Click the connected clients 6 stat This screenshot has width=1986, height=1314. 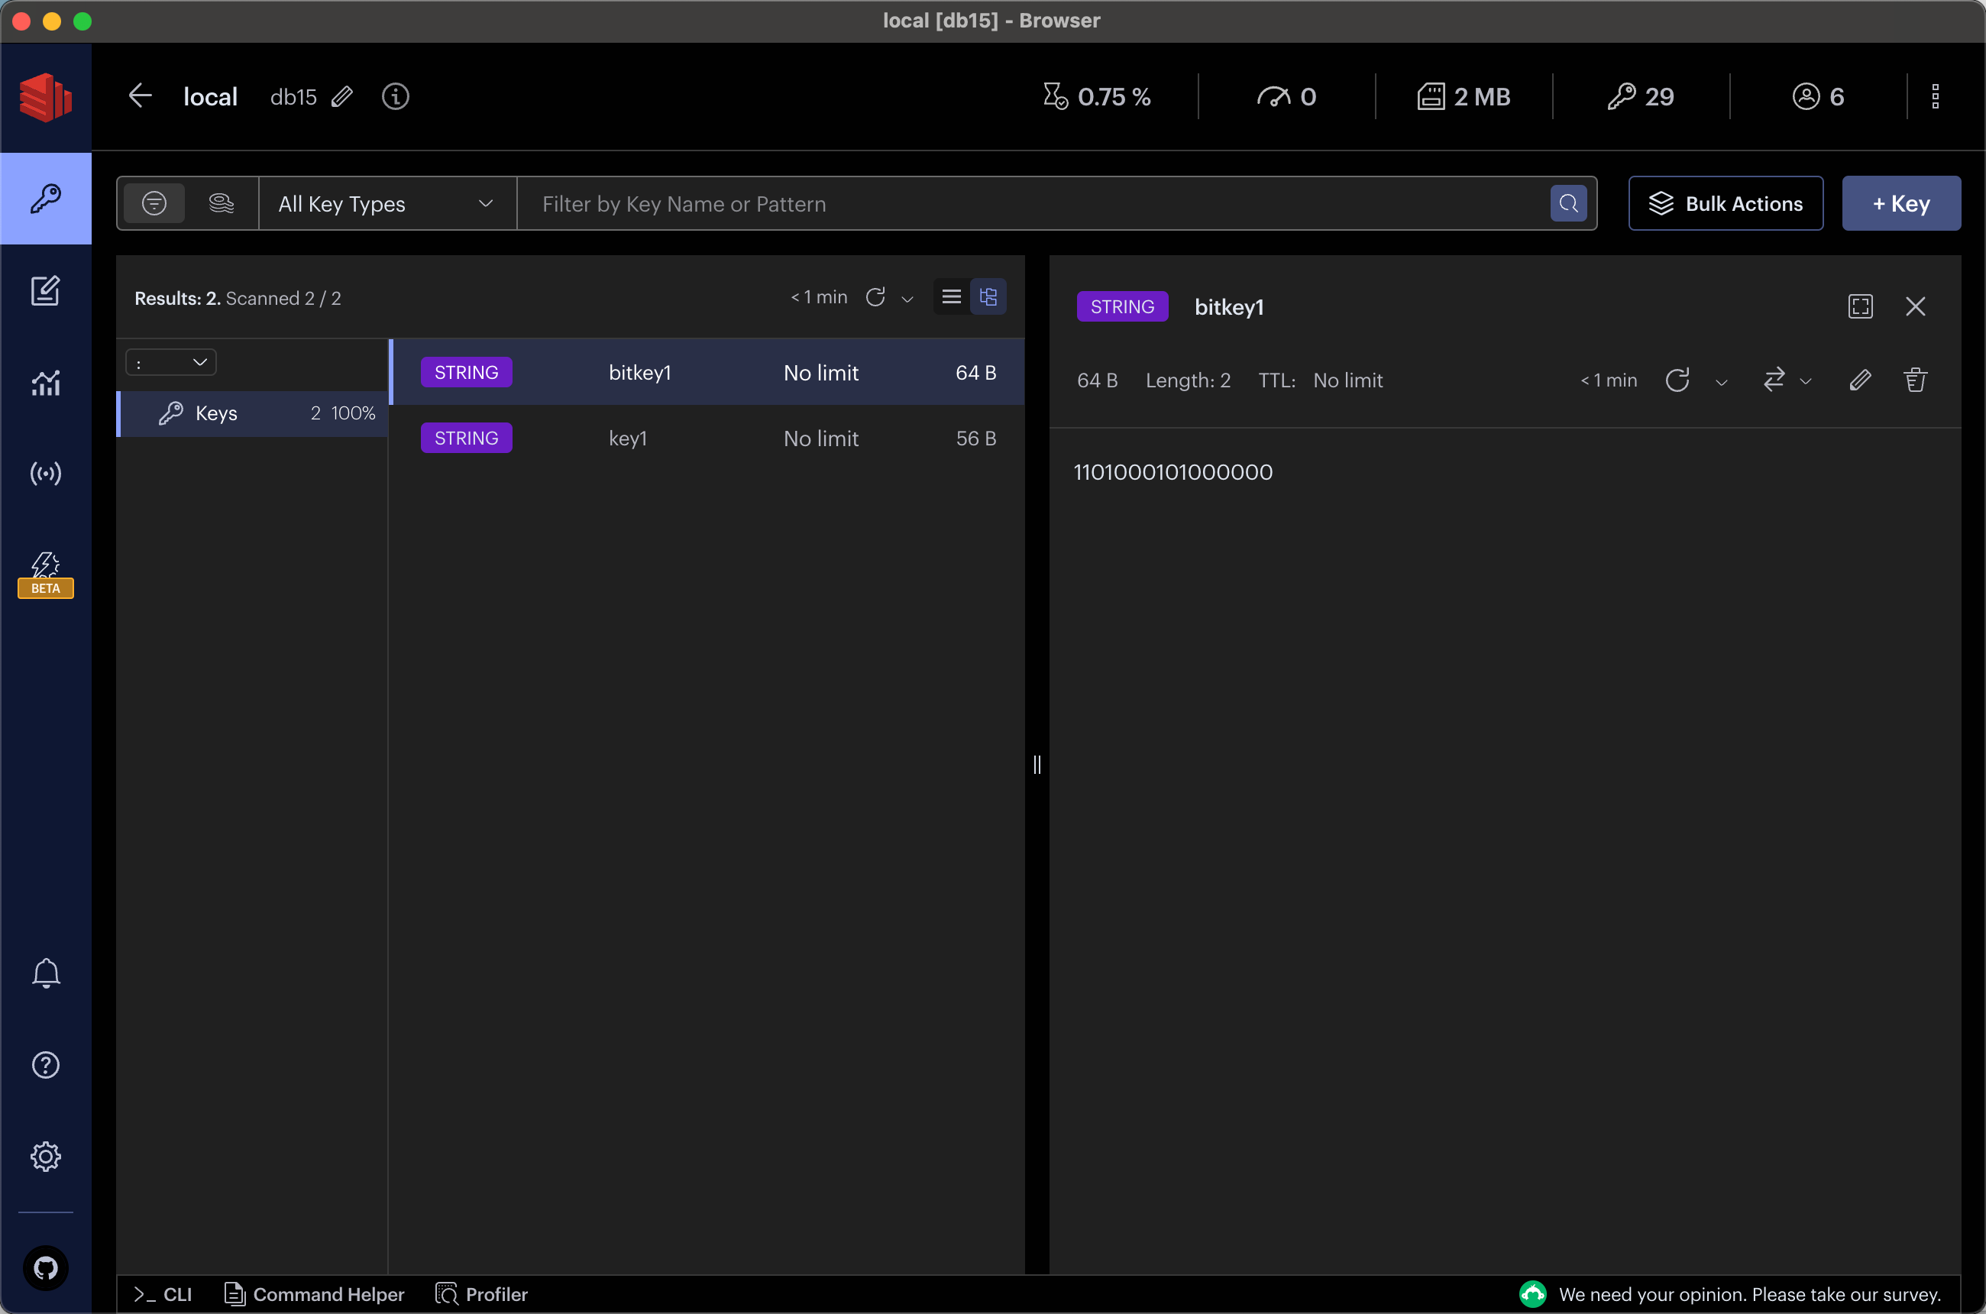1817,96
